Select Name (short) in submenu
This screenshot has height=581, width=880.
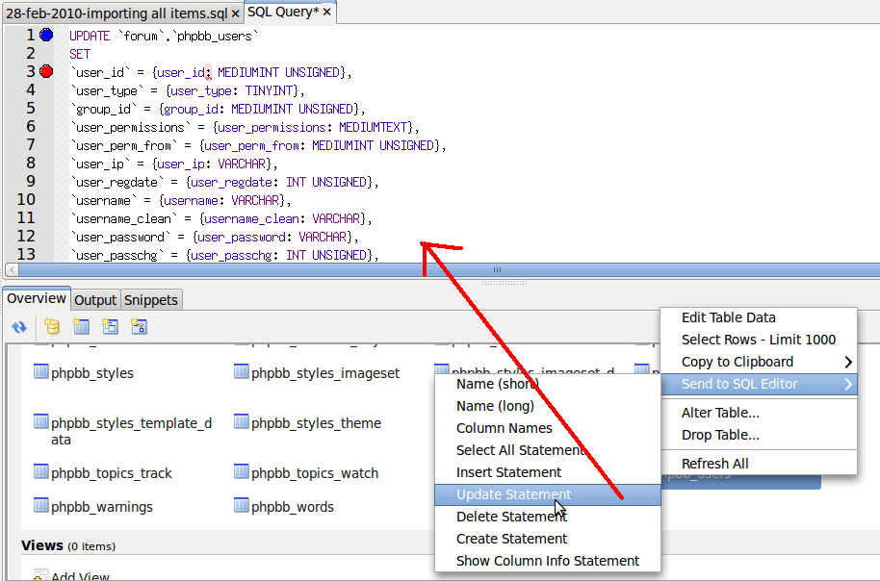547,384
